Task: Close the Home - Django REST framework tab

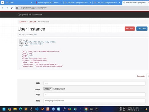Action: pyautogui.click(x=61, y=3)
